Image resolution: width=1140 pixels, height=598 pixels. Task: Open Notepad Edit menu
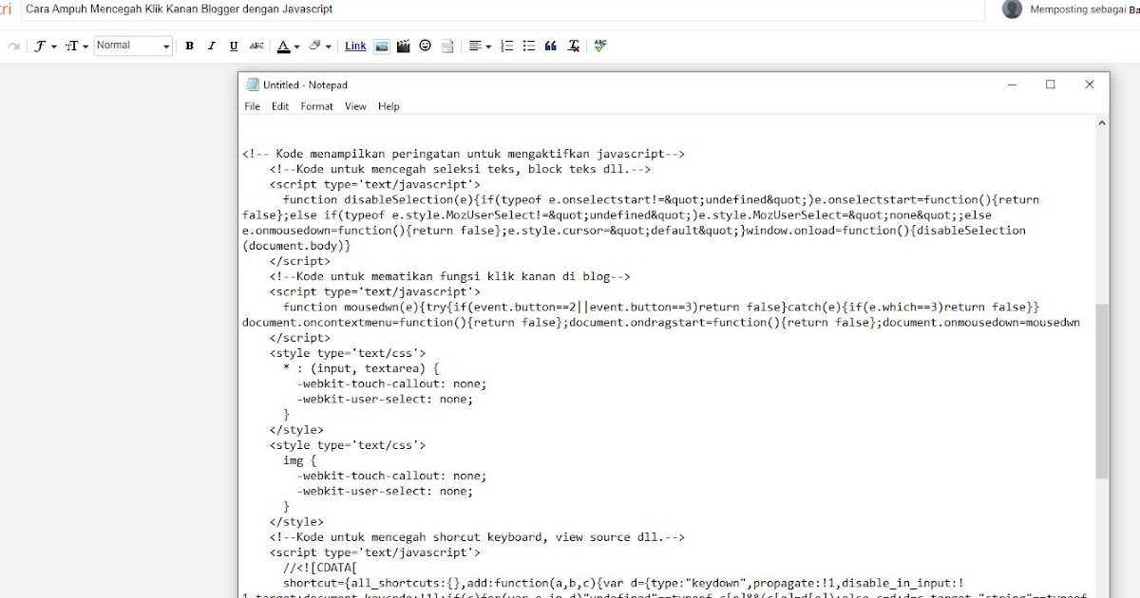tap(280, 106)
